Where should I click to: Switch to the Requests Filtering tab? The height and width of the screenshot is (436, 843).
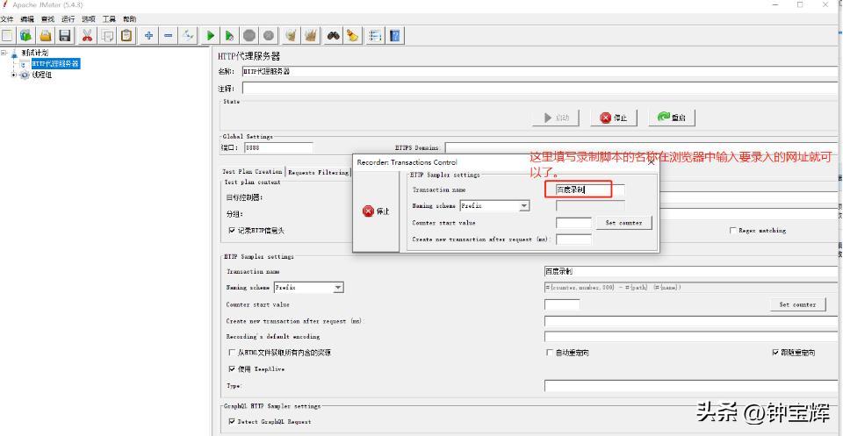(x=318, y=172)
